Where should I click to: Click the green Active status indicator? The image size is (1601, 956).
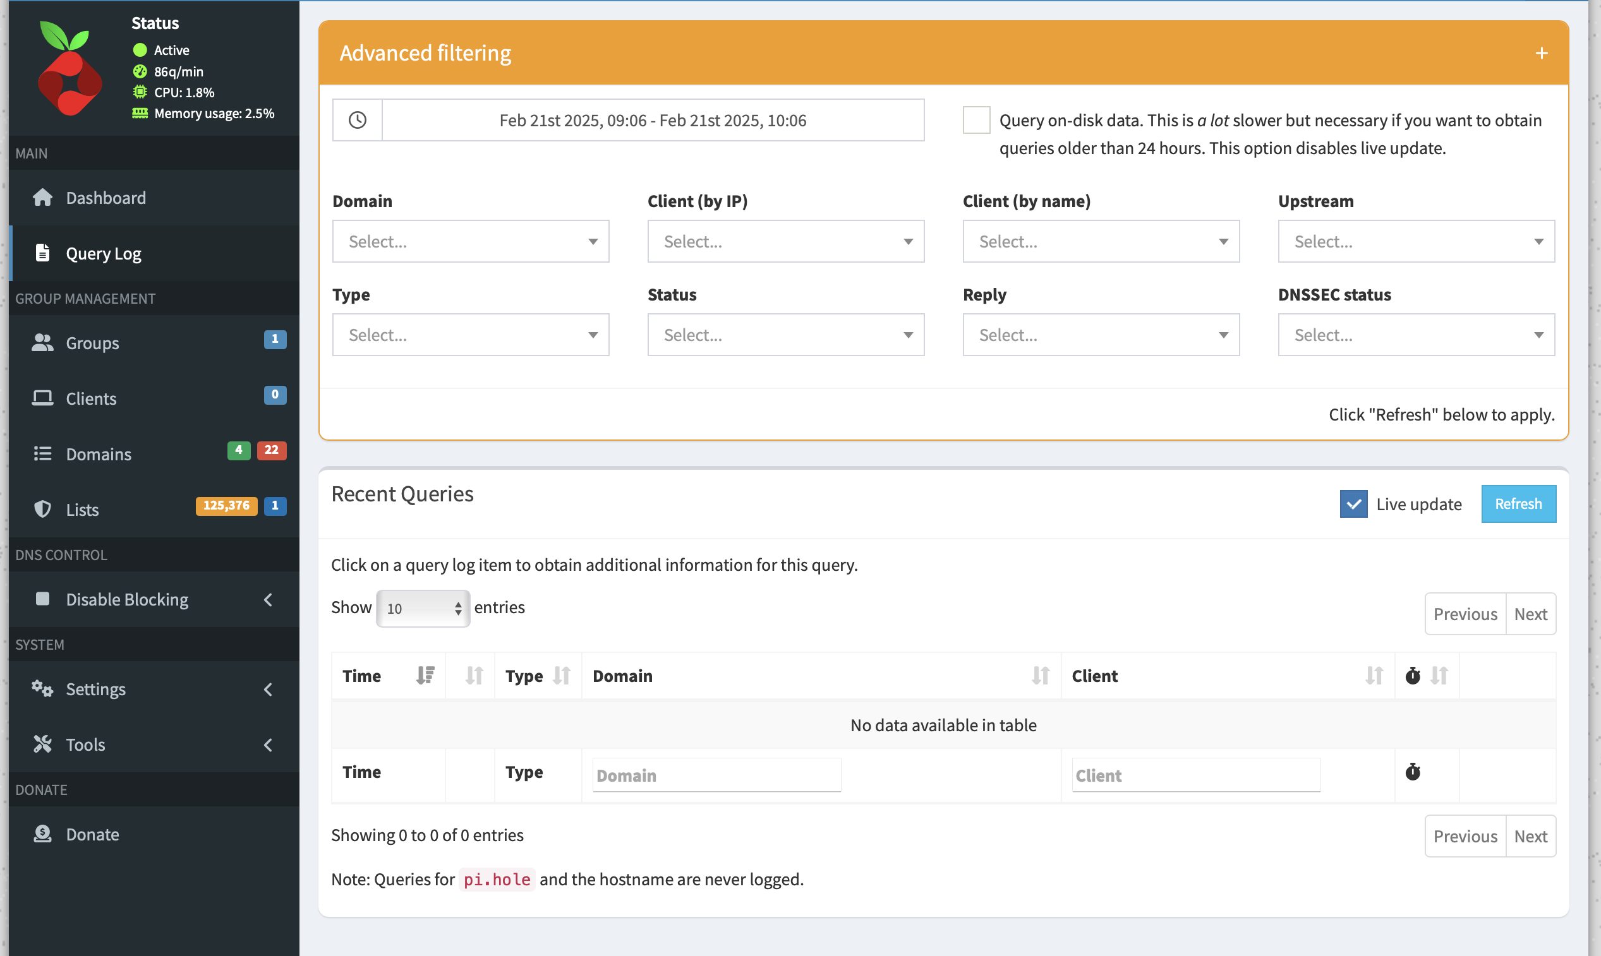(140, 50)
